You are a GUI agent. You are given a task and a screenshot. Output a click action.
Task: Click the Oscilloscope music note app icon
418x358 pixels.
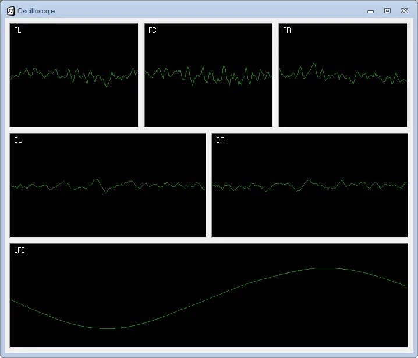tap(10, 11)
